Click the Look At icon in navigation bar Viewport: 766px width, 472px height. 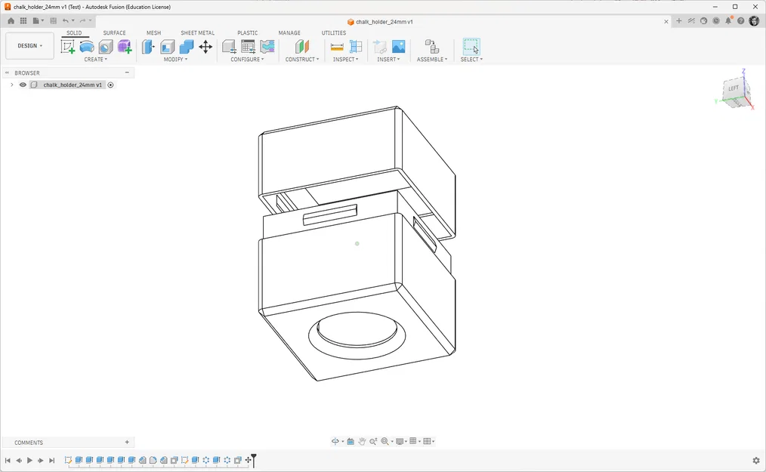click(351, 441)
